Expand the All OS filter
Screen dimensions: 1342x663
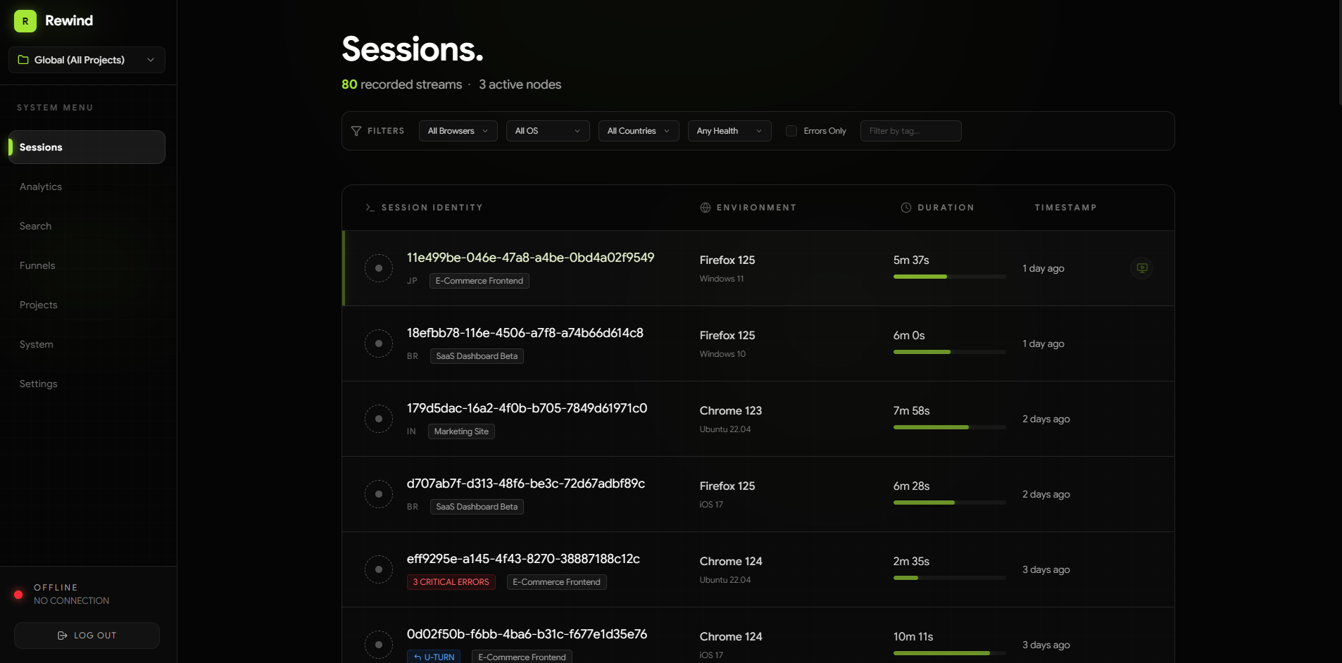(x=548, y=131)
